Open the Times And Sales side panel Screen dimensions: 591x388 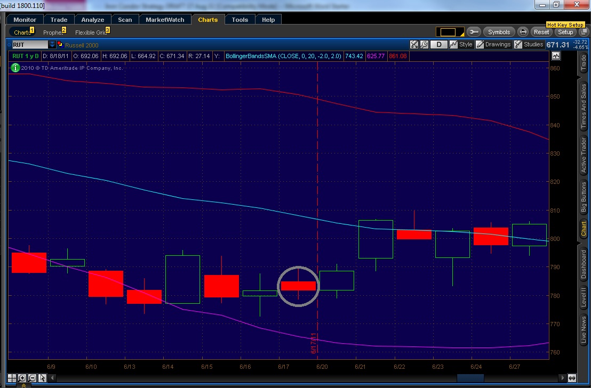click(x=584, y=107)
